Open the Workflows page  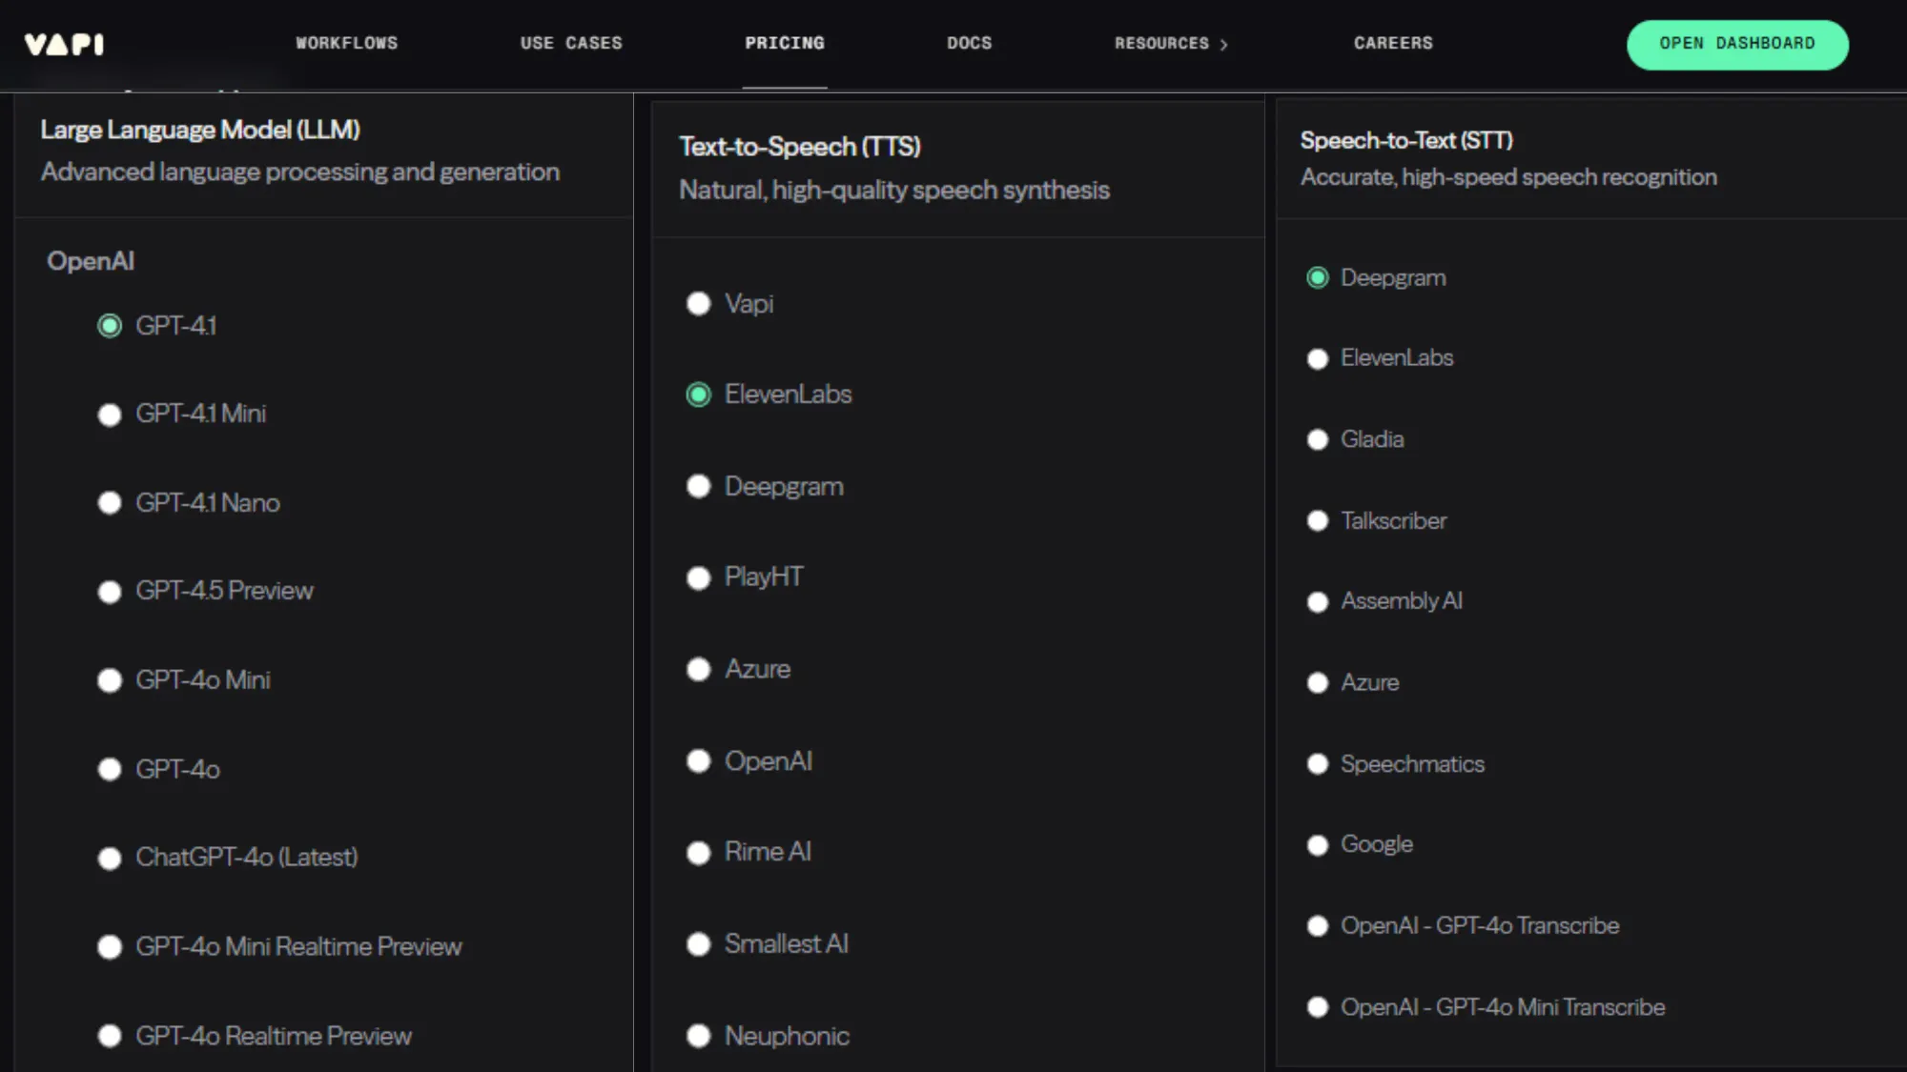click(x=346, y=43)
